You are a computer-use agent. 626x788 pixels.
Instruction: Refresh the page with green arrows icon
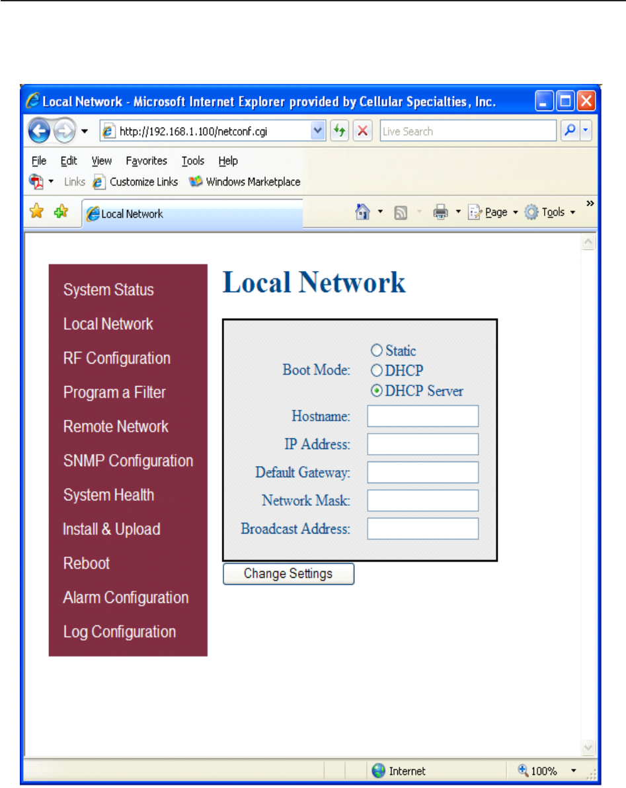click(340, 131)
